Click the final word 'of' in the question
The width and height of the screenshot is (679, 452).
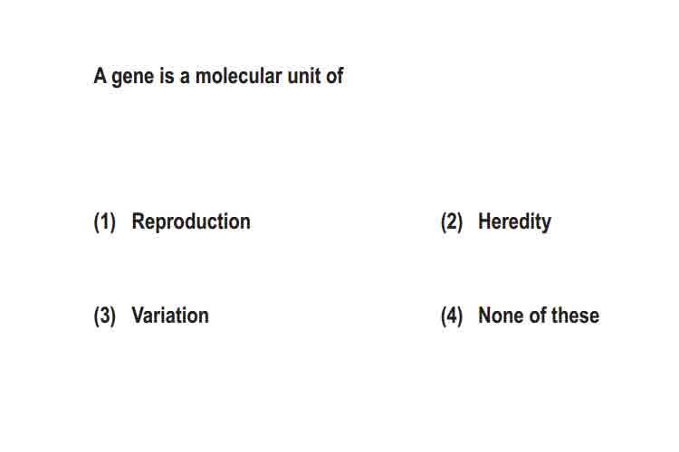(x=335, y=76)
